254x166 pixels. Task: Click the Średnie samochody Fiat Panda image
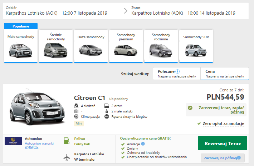pyautogui.click(x=55, y=50)
